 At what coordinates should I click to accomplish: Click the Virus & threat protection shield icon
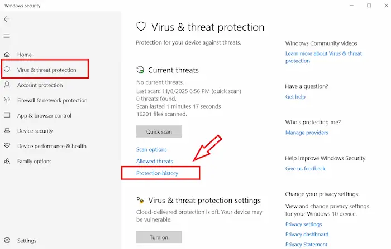(7, 70)
